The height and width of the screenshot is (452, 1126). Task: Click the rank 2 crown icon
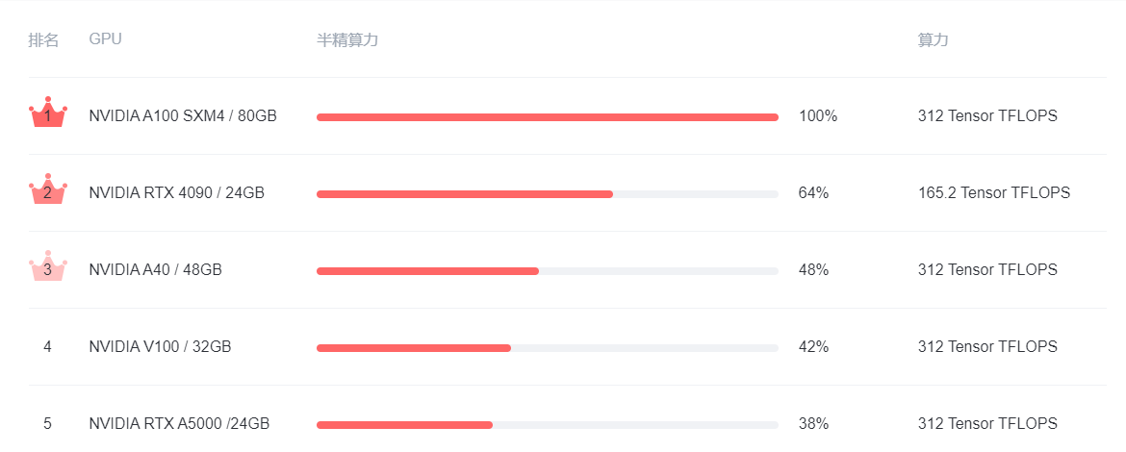pos(47,191)
